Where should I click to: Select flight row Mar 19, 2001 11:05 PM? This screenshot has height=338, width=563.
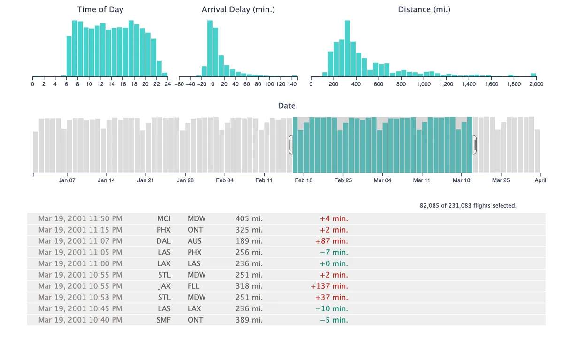pos(286,252)
